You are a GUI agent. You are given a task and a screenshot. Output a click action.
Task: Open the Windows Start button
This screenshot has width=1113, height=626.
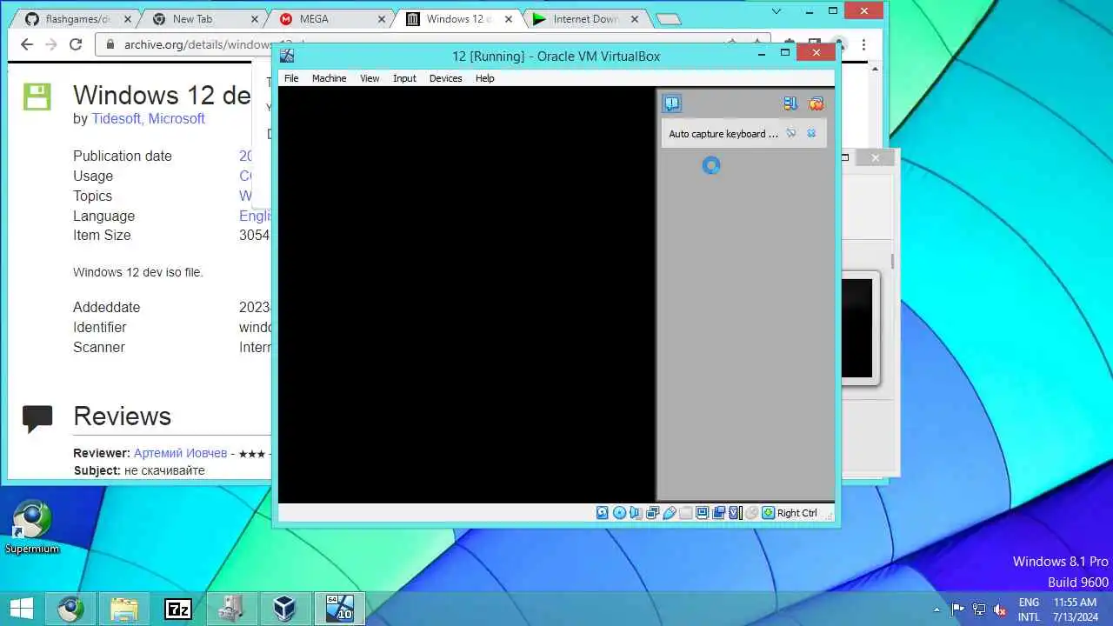click(x=22, y=608)
